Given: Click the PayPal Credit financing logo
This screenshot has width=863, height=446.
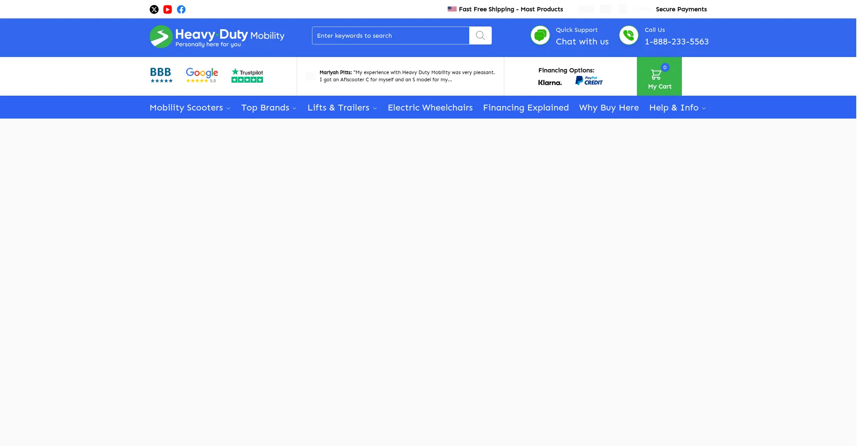Looking at the screenshot, I should pos(589,81).
